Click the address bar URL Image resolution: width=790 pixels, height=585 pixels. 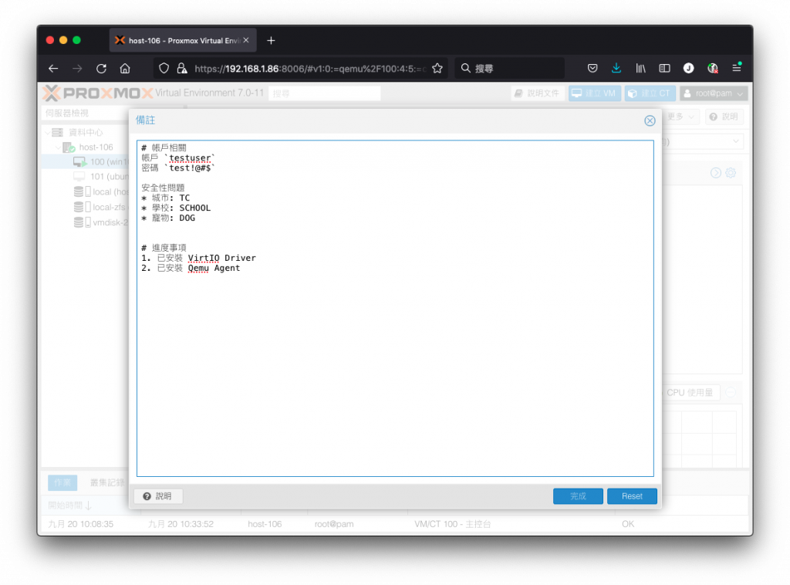click(310, 69)
